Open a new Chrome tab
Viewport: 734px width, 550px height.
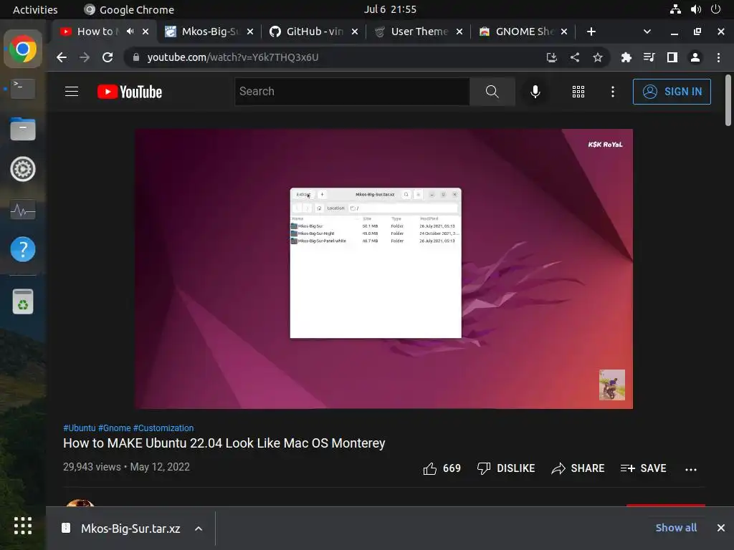[x=591, y=32]
